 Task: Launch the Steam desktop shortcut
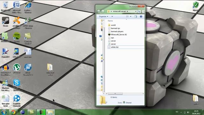(x=5, y=22)
